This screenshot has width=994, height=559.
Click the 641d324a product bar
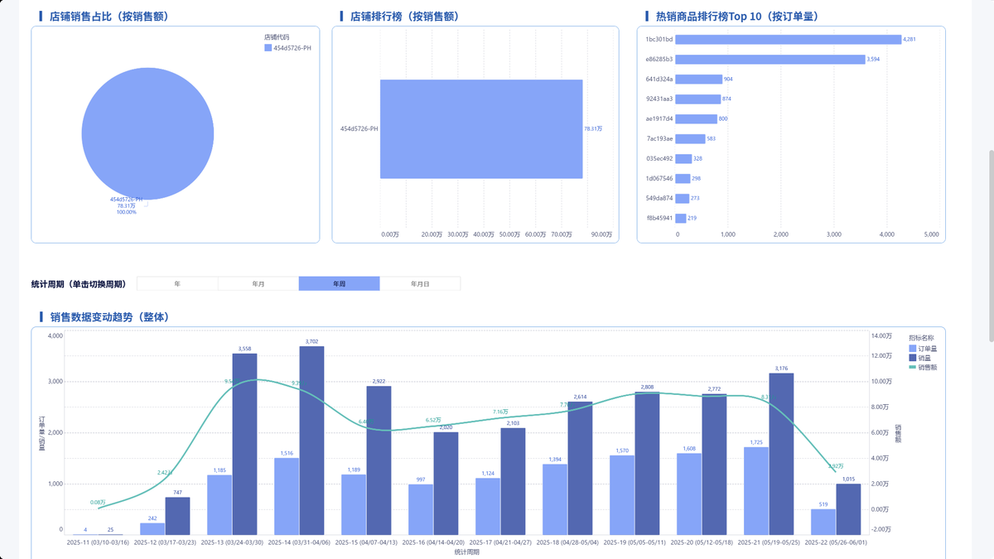pos(699,79)
